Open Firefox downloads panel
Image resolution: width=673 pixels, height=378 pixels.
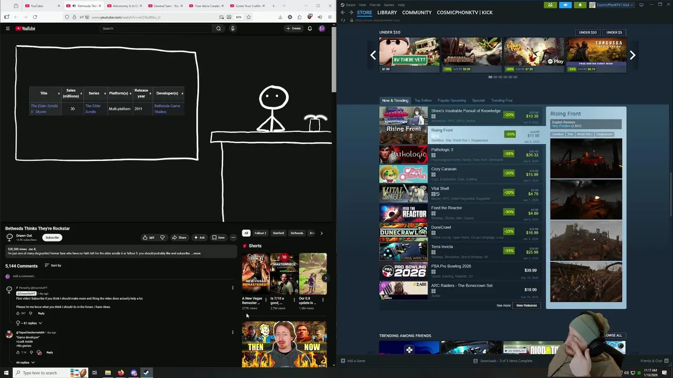[279, 17]
